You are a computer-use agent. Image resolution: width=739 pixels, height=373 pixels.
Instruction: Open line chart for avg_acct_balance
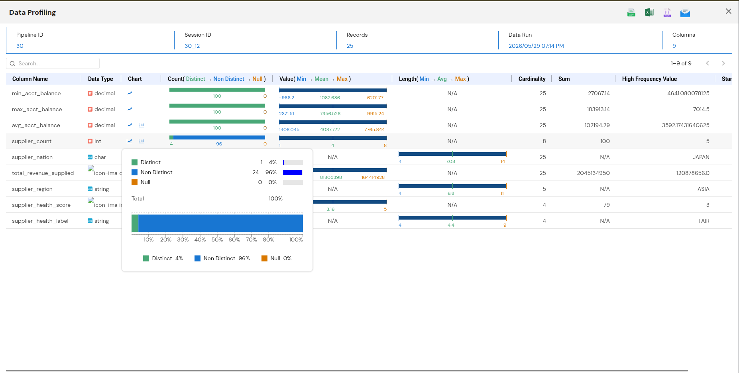[x=130, y=125]
